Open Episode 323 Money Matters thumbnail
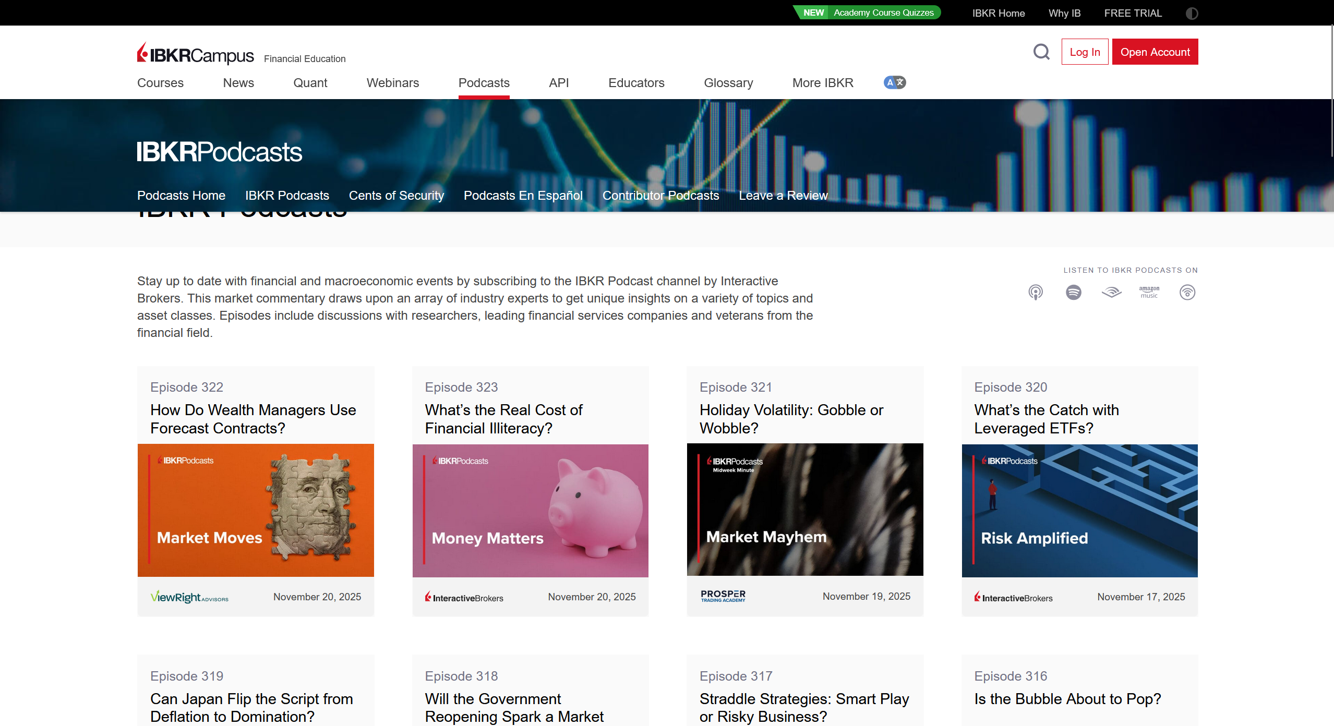The image size is (1334, 726). point(530,510)
